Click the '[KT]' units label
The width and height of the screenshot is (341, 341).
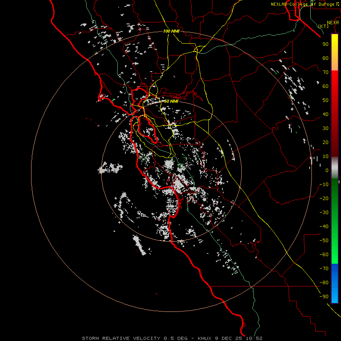(x=324, y=26)
